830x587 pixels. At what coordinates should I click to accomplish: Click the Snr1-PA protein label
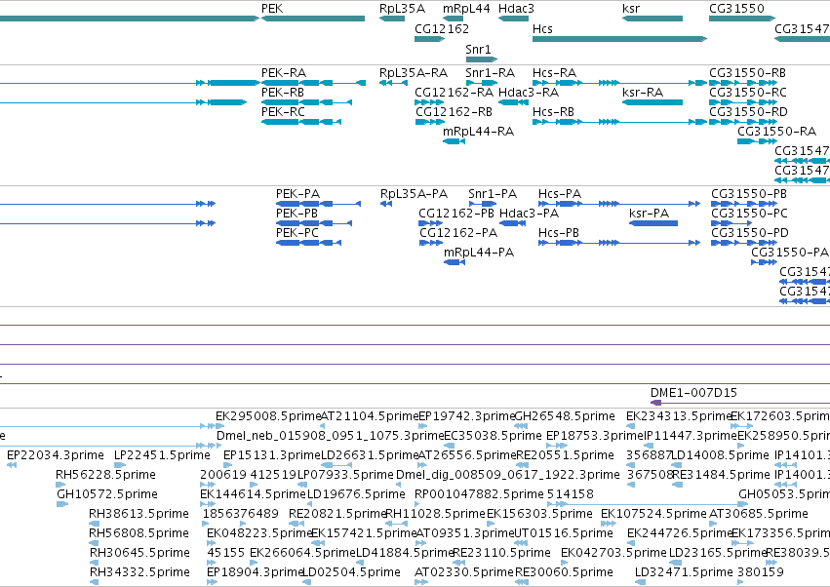tap(493, 194)
